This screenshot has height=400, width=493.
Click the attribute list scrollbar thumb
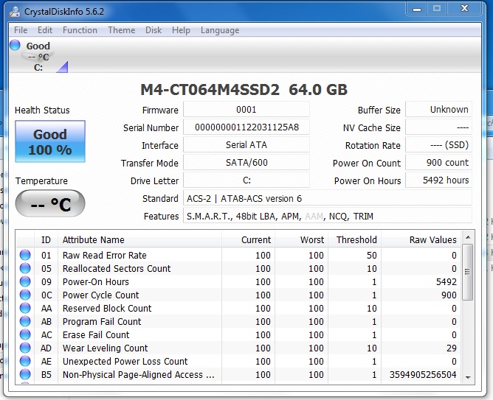click(468, 272)
